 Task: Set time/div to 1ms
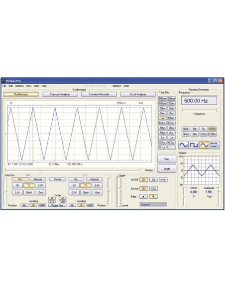pos(162,118)
